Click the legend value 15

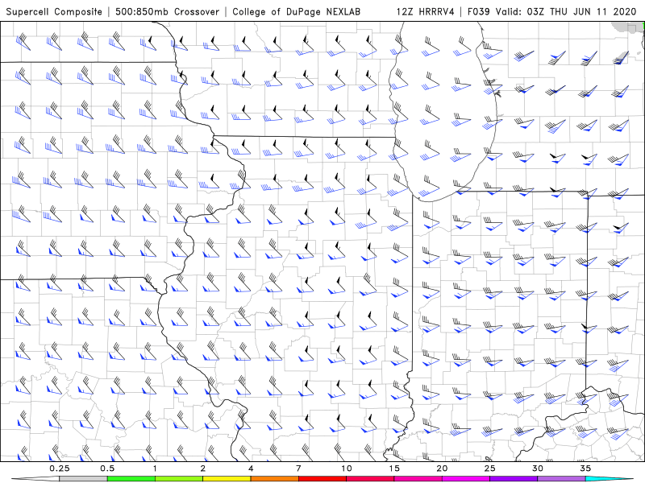(x=394, y=469)
